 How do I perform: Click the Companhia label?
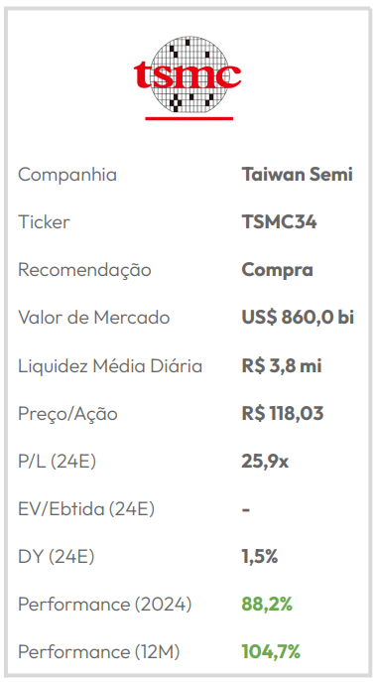click(x=67, y=176)
